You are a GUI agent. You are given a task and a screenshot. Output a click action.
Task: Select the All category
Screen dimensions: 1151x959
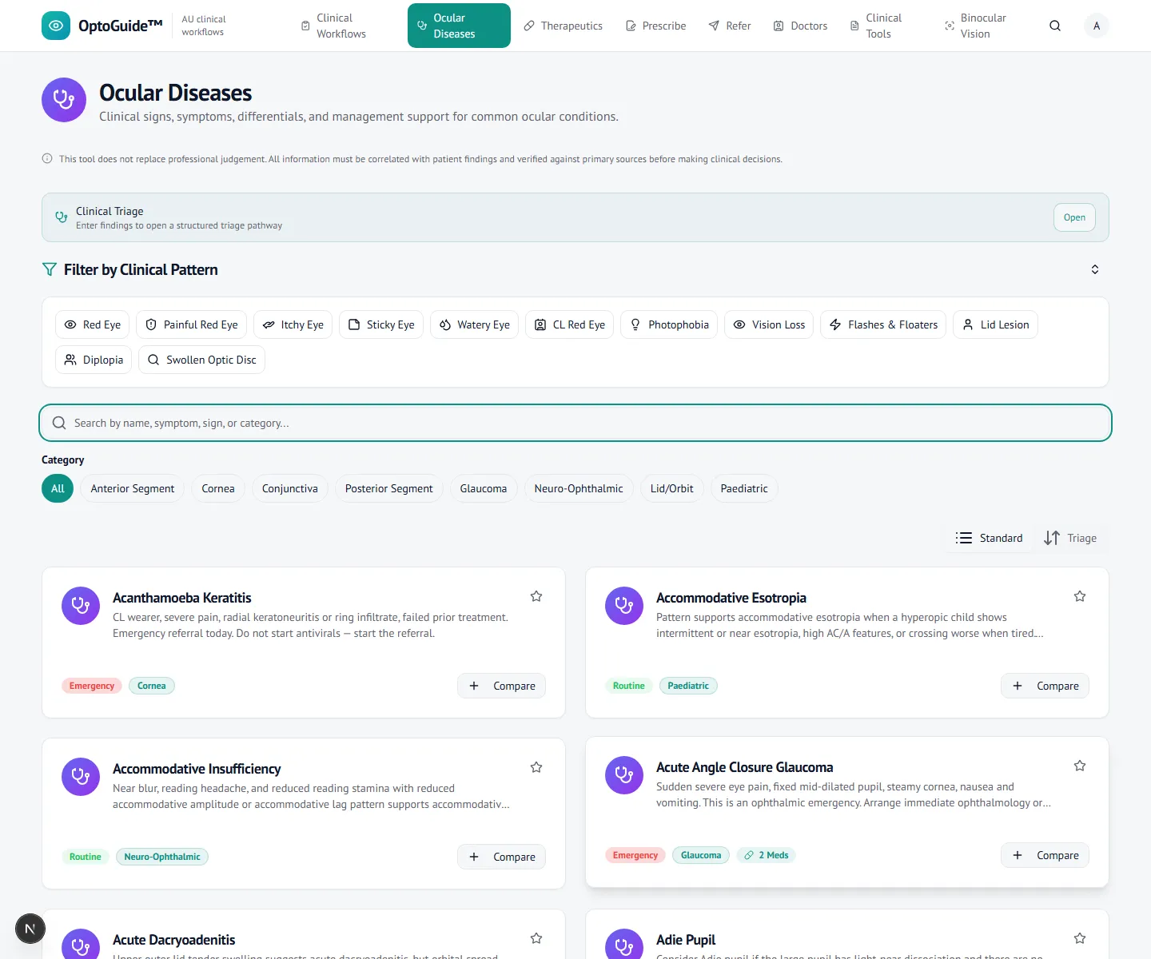(58, 488)
